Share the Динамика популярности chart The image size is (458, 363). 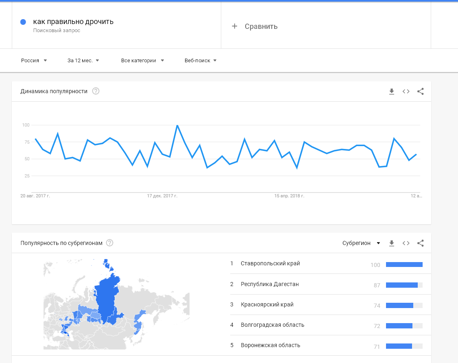tap(420, 92)
